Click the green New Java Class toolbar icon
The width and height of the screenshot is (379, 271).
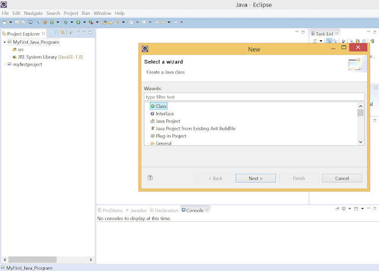pyautogui.click(x=52, y=23)
